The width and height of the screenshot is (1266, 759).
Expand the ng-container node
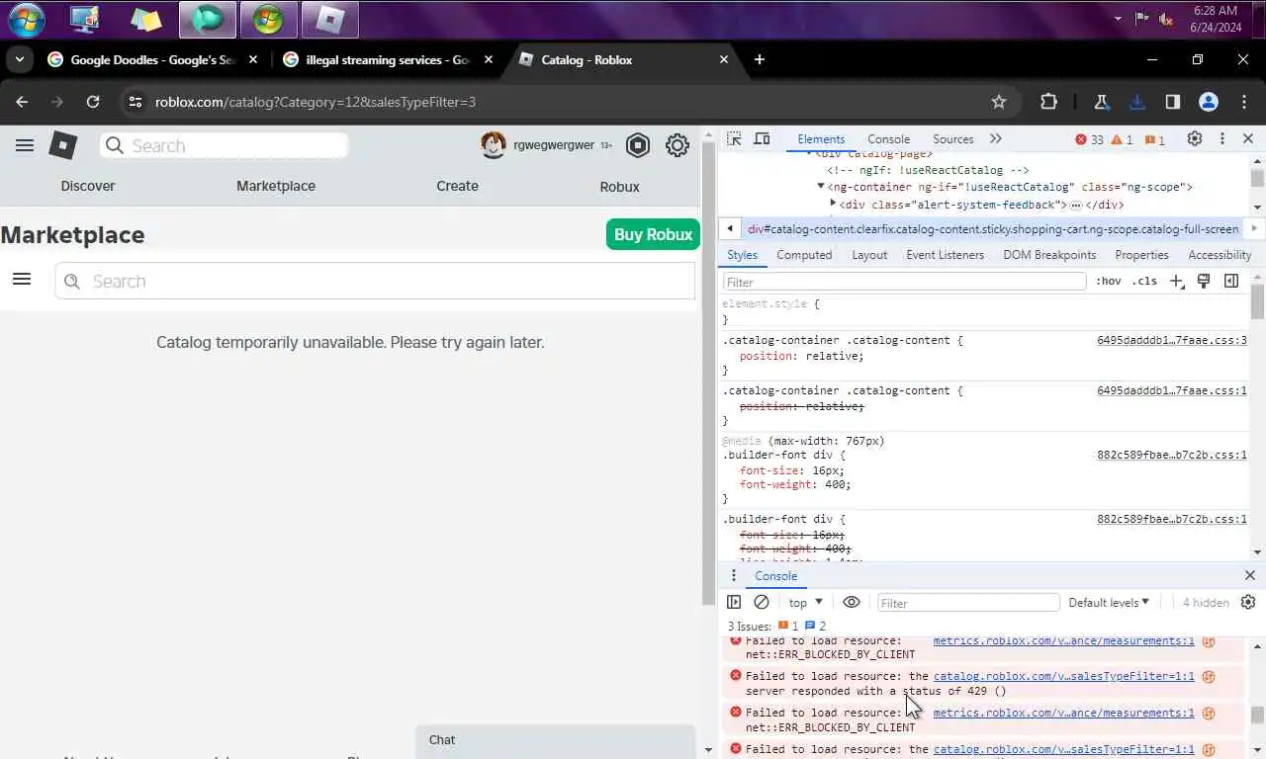tap(821, 187)
